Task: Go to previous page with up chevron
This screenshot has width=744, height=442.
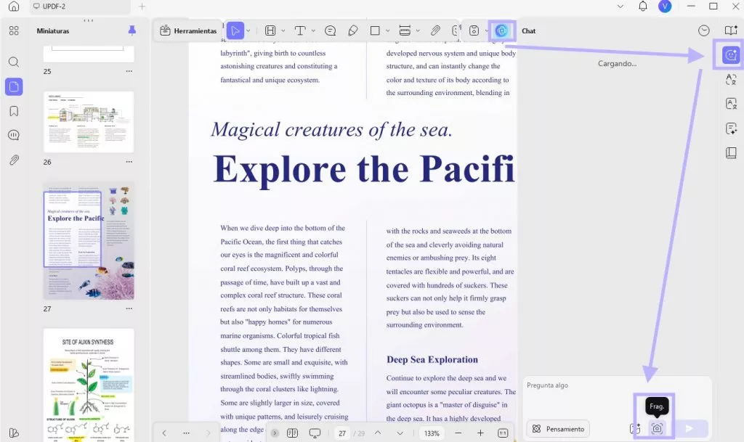Action: pos(378,433)
